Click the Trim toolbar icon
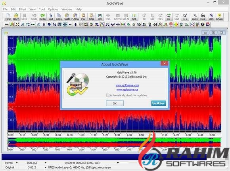The image size is (230, 171). pos(108,17)
